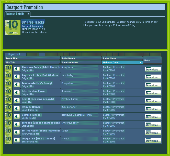This screenshot has width=170, height=156.
Task: Play preview of Jagger '67 track
Action: (x=17, y=140)
